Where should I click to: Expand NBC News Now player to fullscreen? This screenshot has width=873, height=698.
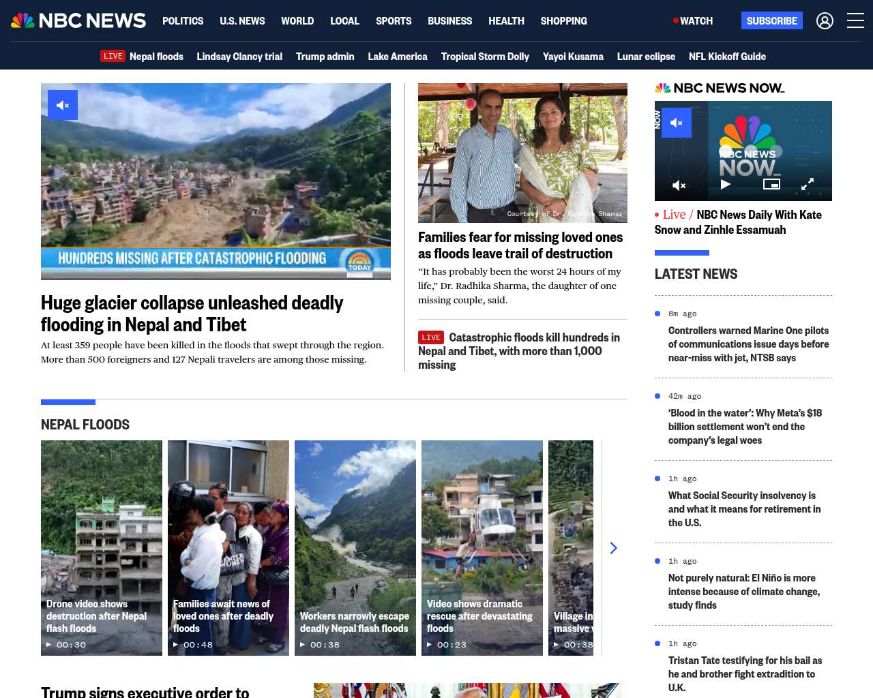[x=808, y=184]
